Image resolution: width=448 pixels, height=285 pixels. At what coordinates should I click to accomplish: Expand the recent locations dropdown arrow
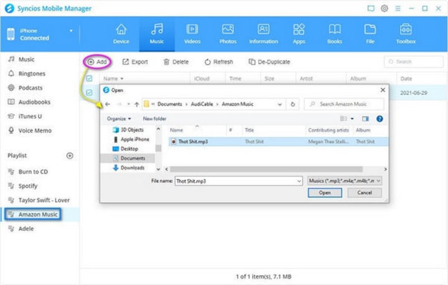click(129, 105)
